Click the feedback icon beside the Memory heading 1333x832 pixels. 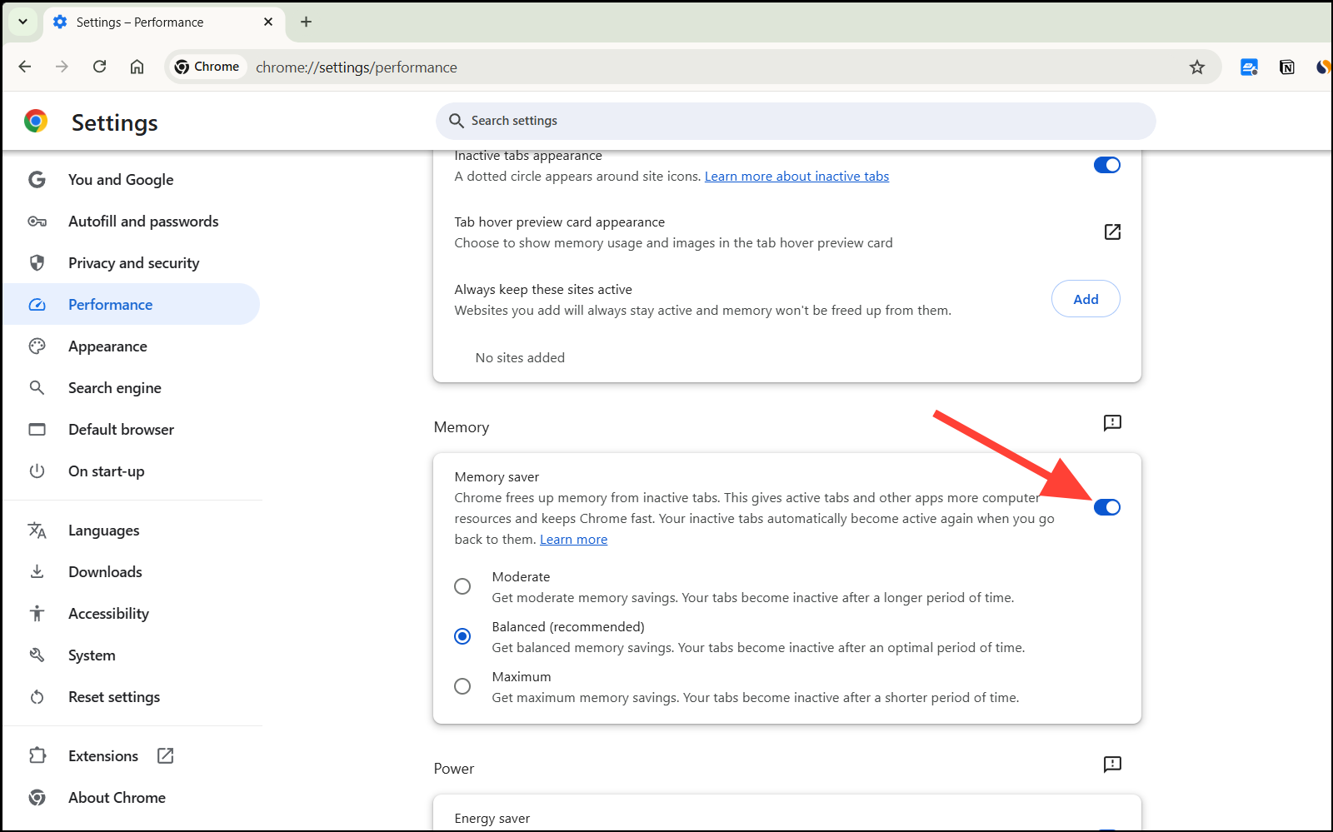click(1112, 423)
